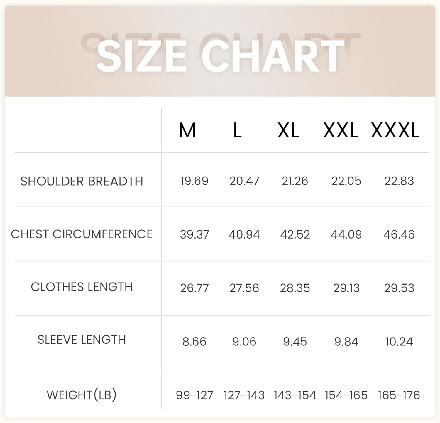Click the WEIGHT(LB) row label
The image size is (440, 423).
coord(82,395)
